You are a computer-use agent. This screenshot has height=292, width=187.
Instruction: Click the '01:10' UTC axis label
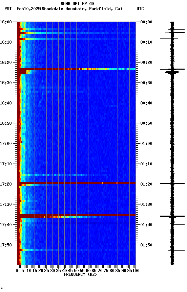coord(146,164)
